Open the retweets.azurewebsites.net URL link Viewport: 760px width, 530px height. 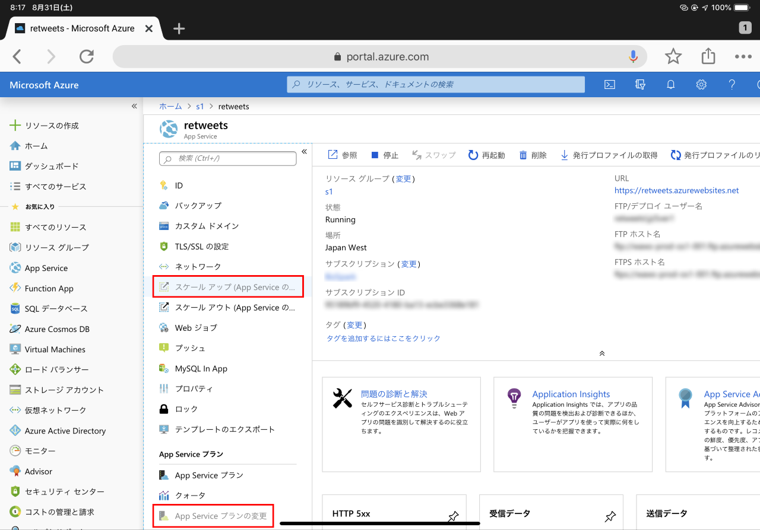pos(677,190)
